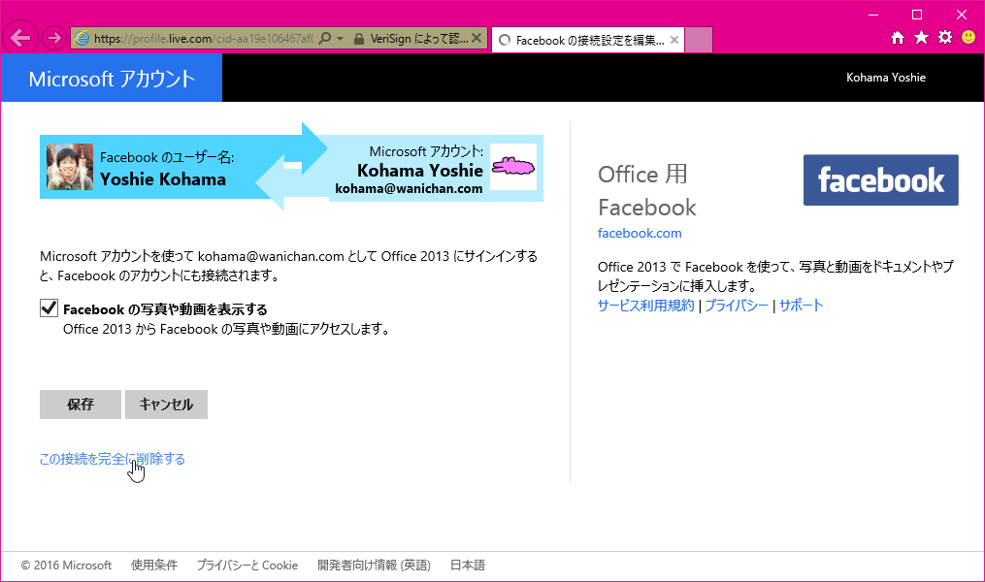This screenshot has height=582, width=985.
Task: Click the security padlock icon
Action: [359, 39]
